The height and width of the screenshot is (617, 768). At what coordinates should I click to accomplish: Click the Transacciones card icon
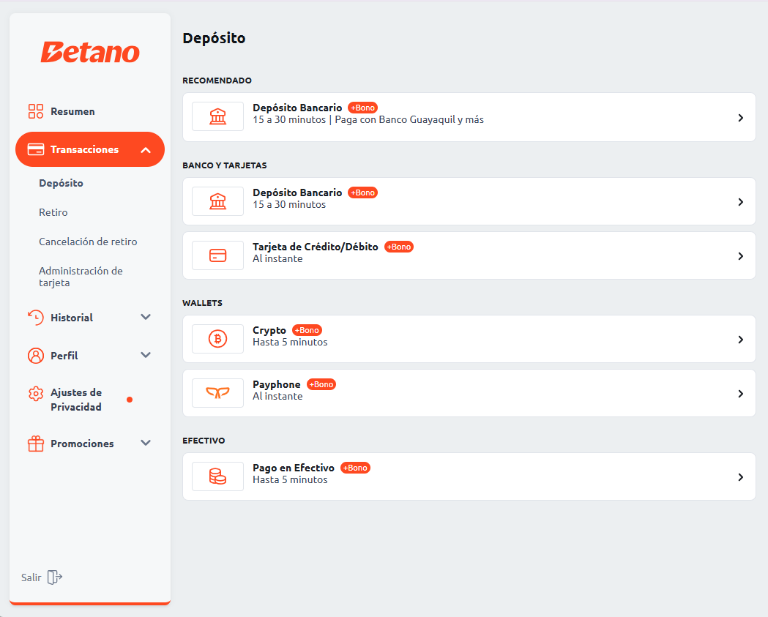(x=36, y=149)
